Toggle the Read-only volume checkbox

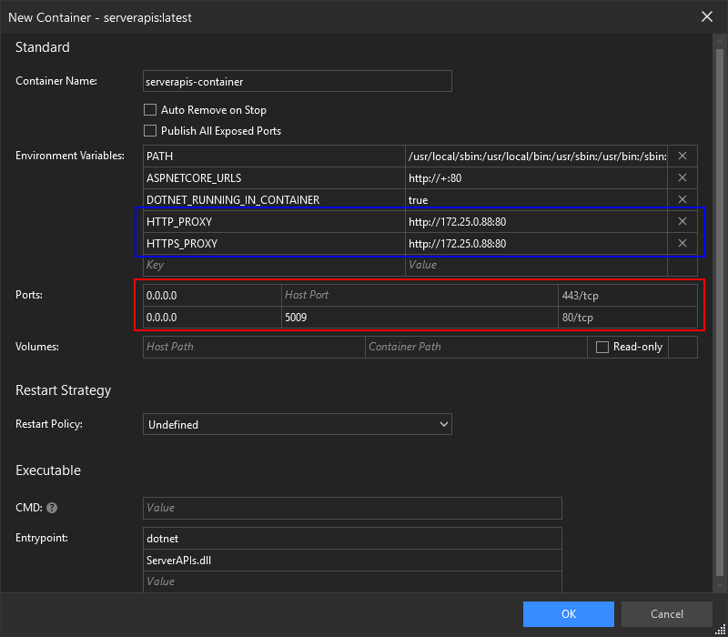(602, 347)
